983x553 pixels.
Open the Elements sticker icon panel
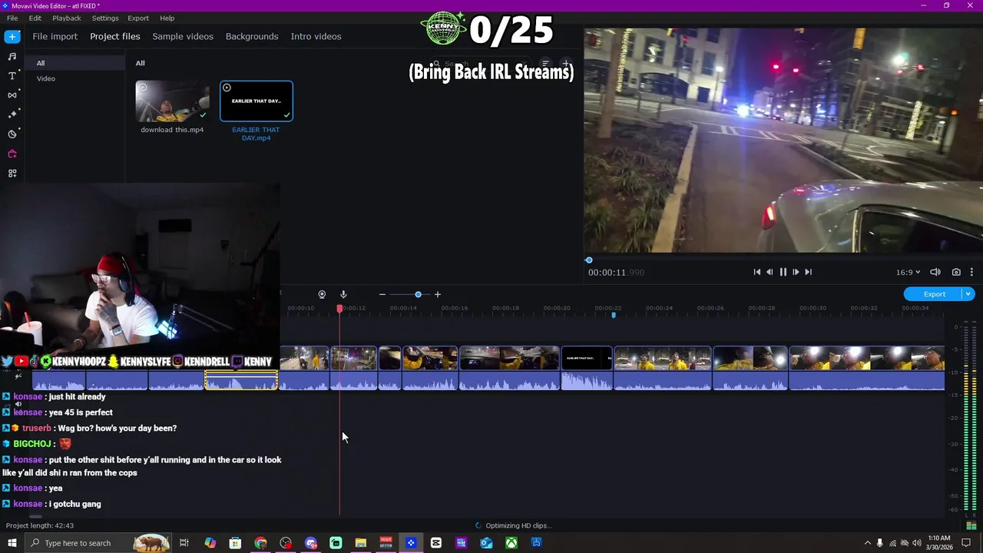click(x=12, y=134)
